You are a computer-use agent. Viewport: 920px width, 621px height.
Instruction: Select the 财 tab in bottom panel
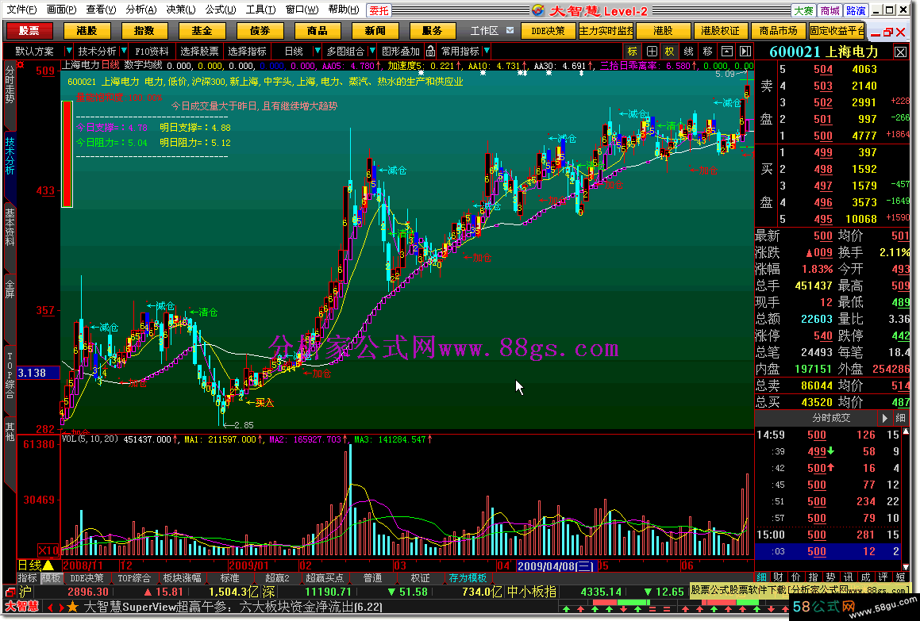click(x=779, y=577)
